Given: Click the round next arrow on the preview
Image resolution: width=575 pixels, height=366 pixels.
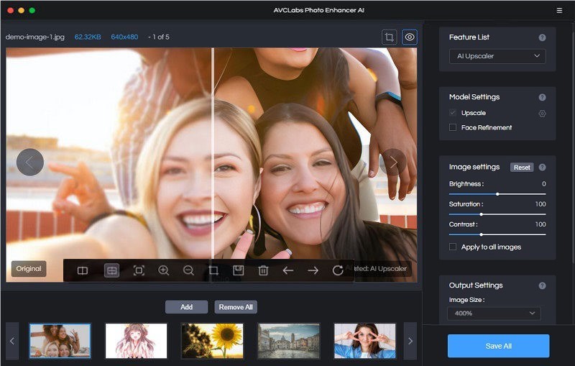Looking at the screenshot, I should coord(392,162).
